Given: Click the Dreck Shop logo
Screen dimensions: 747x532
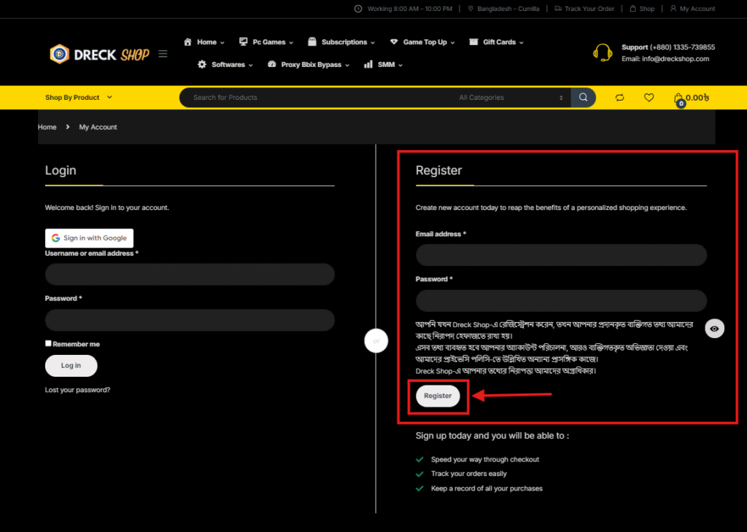Looking at the screenshot, I should pos(99,54).
